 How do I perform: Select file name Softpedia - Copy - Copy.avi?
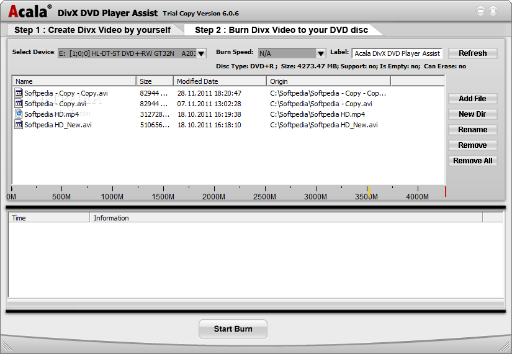tap(66, 93)
